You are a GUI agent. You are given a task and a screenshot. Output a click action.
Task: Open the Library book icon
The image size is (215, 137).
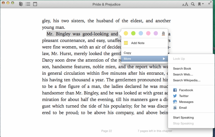pyautogui.click(x=21, y=4)
